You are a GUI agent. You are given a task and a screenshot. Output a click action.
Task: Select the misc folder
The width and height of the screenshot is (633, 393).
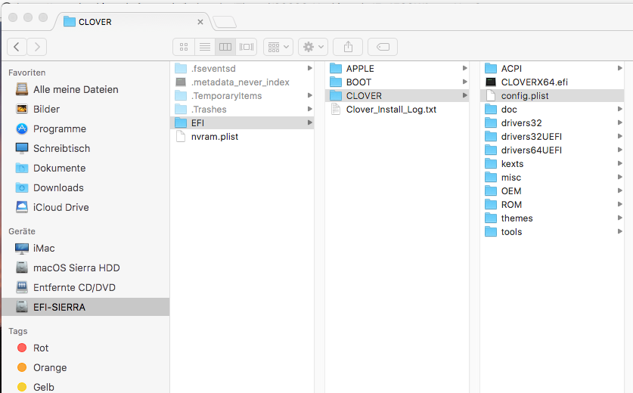(552, 177)
